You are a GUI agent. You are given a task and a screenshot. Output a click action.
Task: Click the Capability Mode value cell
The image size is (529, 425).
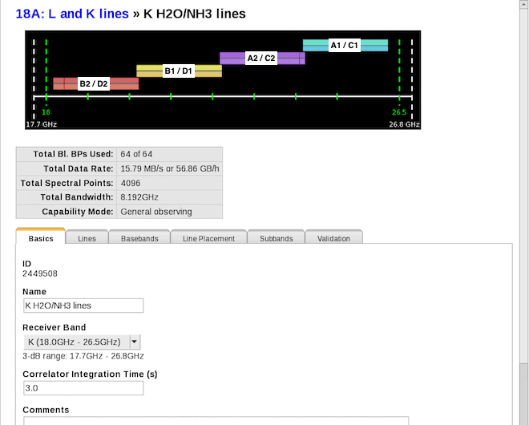point(169,212)
